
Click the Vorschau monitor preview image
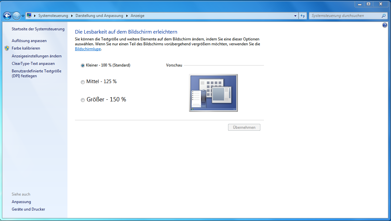[x=213, y=93]
